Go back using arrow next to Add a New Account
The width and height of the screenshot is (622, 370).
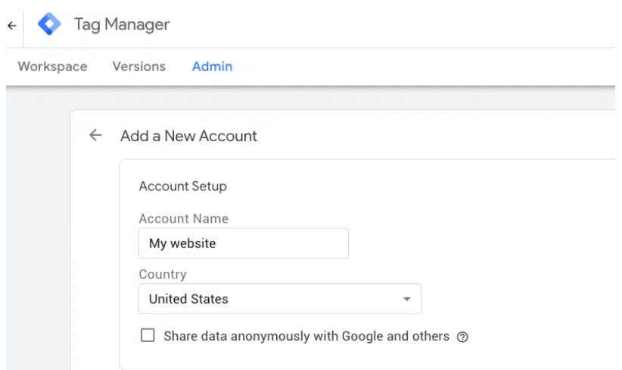pos(95,135)
